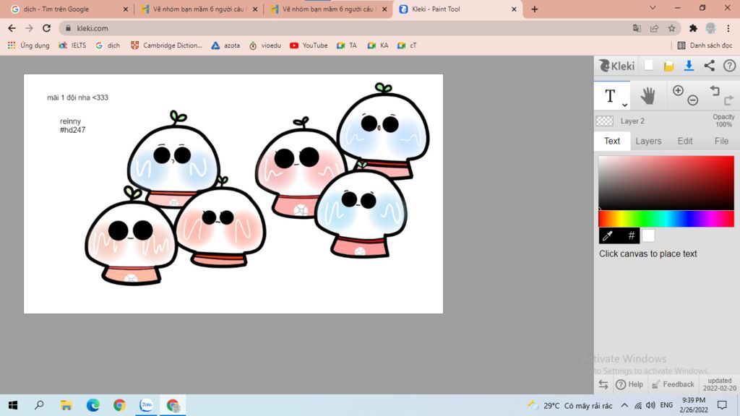Go forward in browser history
This screenshot has width=740, height=416.
29,28
